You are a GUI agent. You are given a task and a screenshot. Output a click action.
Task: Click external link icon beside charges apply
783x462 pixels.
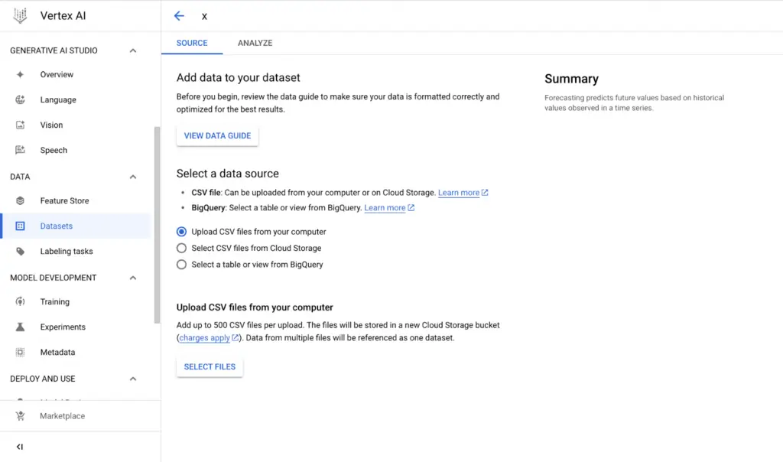(236, 337)
